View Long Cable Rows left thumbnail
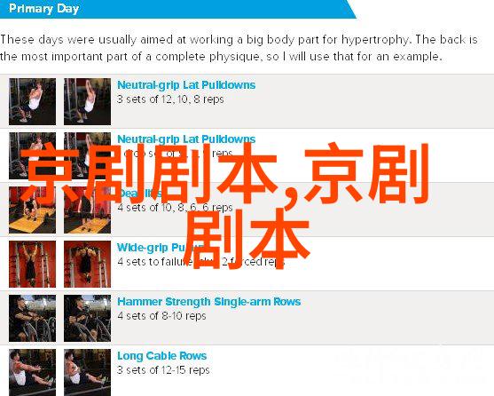 33,372
